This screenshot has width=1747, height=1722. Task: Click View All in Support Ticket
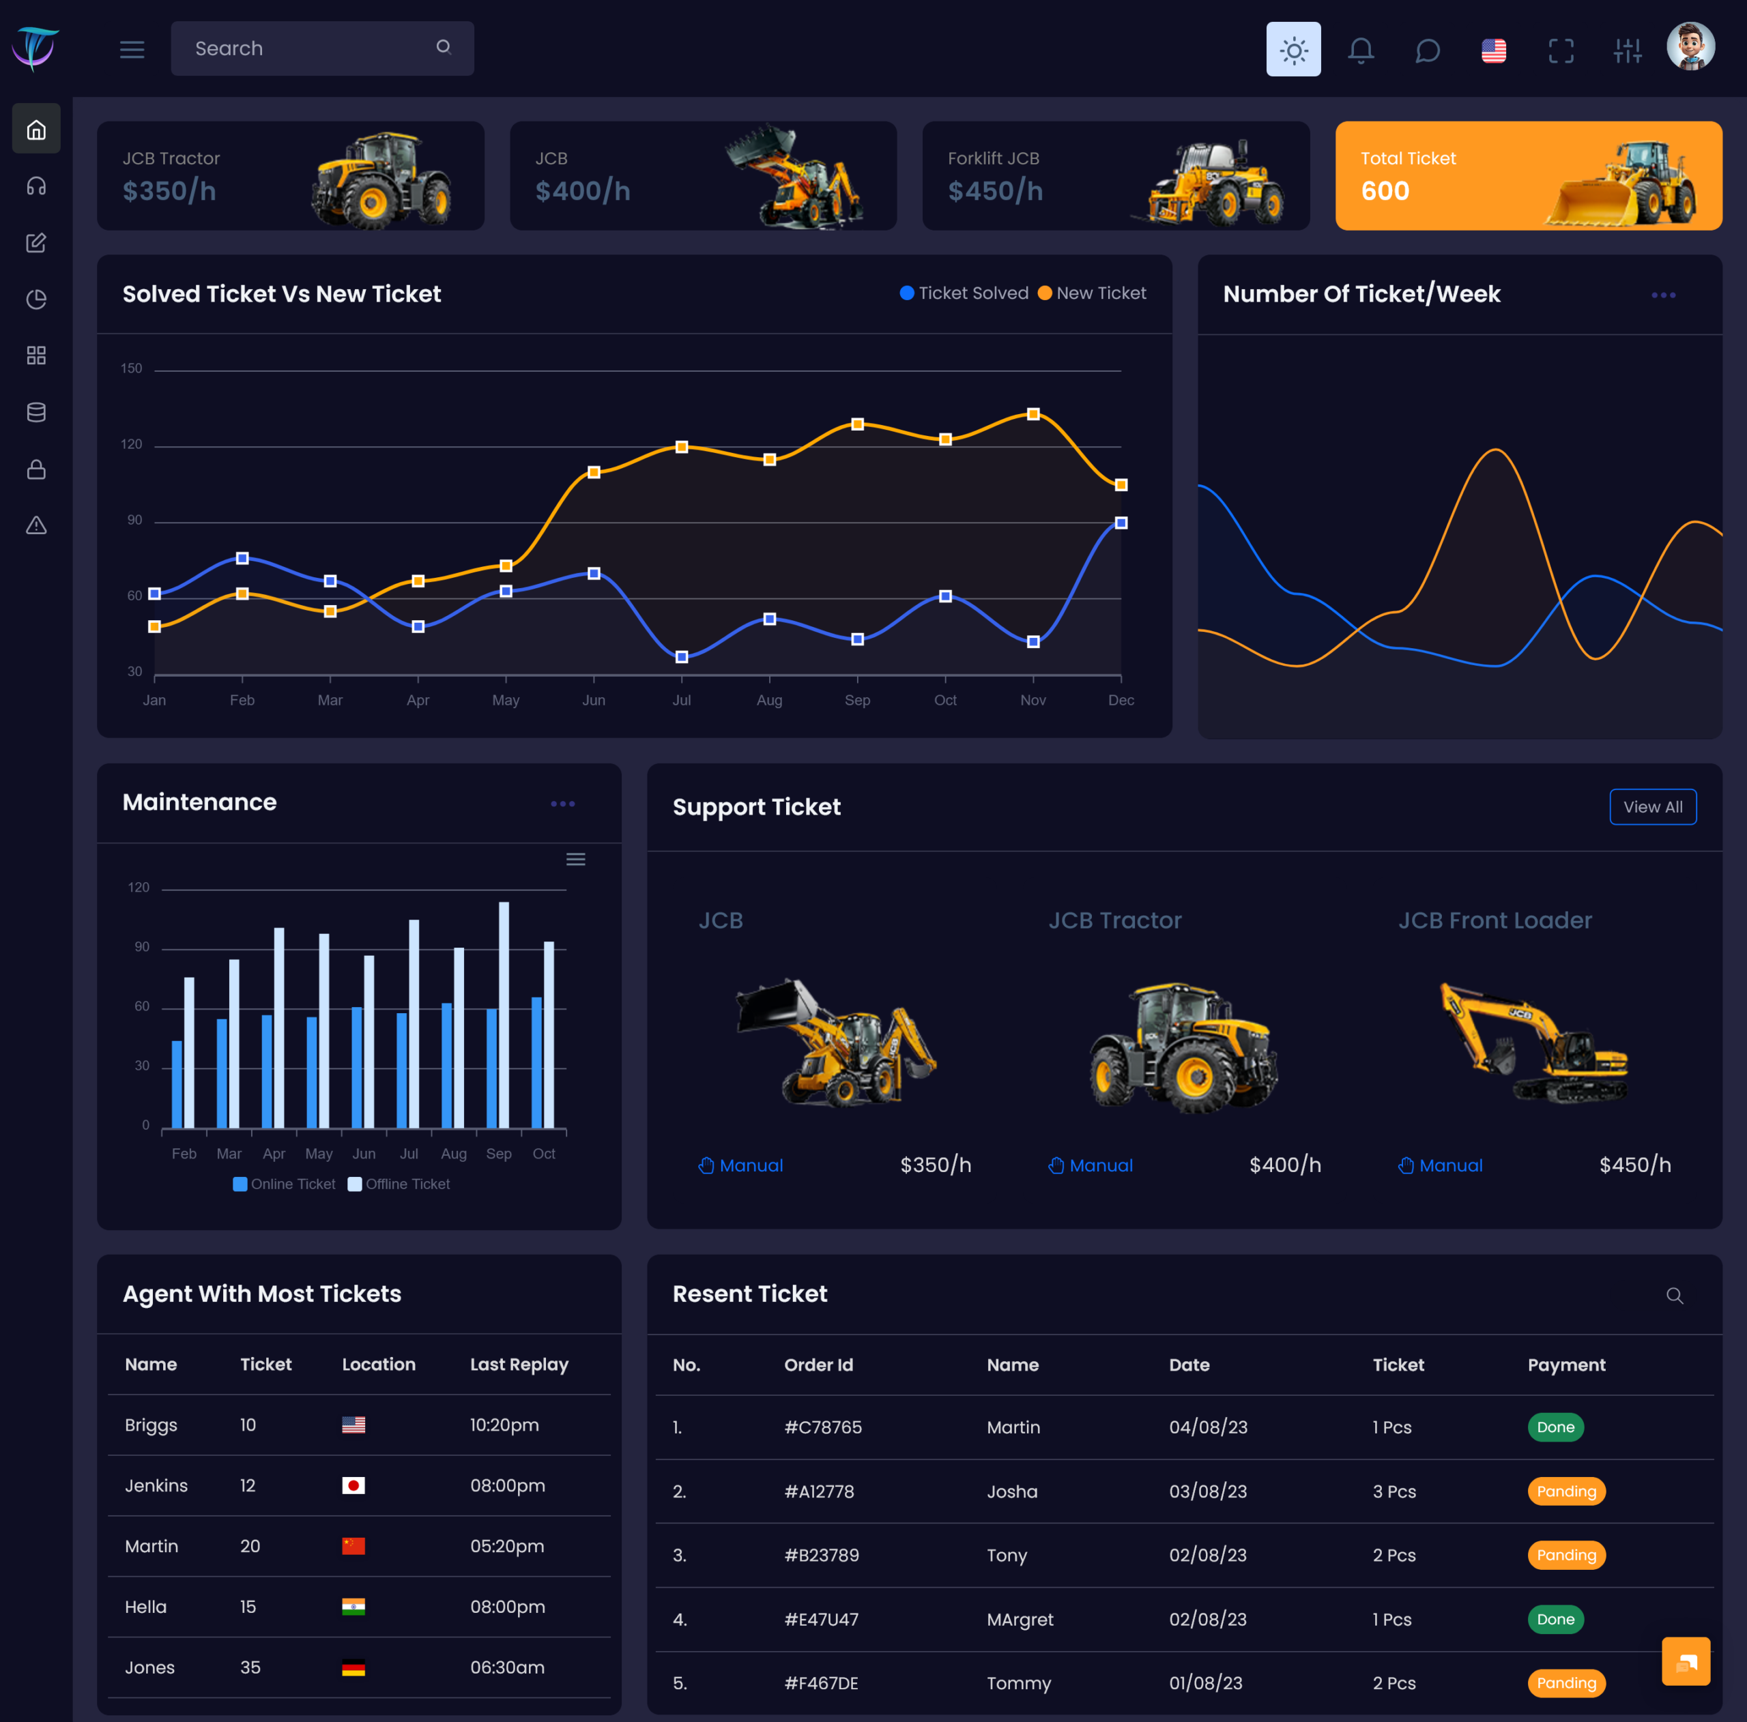tap(1652, 807)
